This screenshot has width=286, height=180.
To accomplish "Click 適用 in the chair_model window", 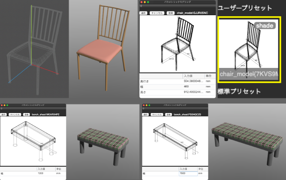I will [143, 13].
